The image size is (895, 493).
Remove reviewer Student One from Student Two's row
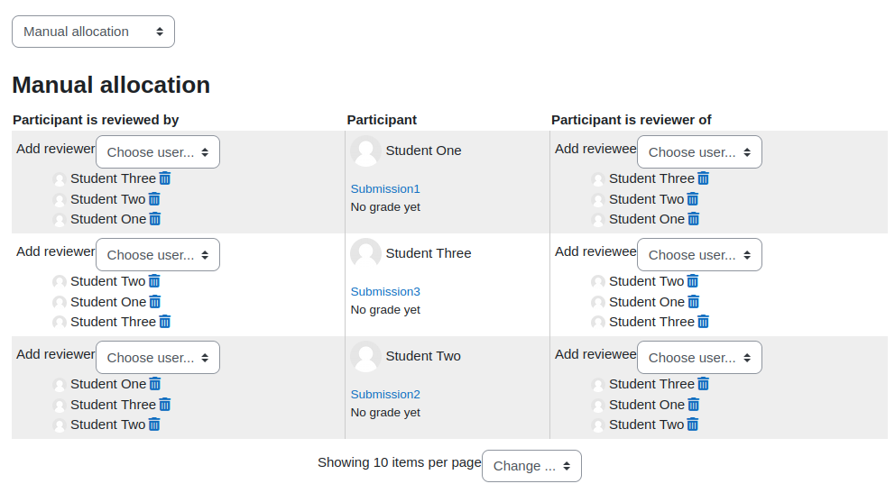pos(154,384)
